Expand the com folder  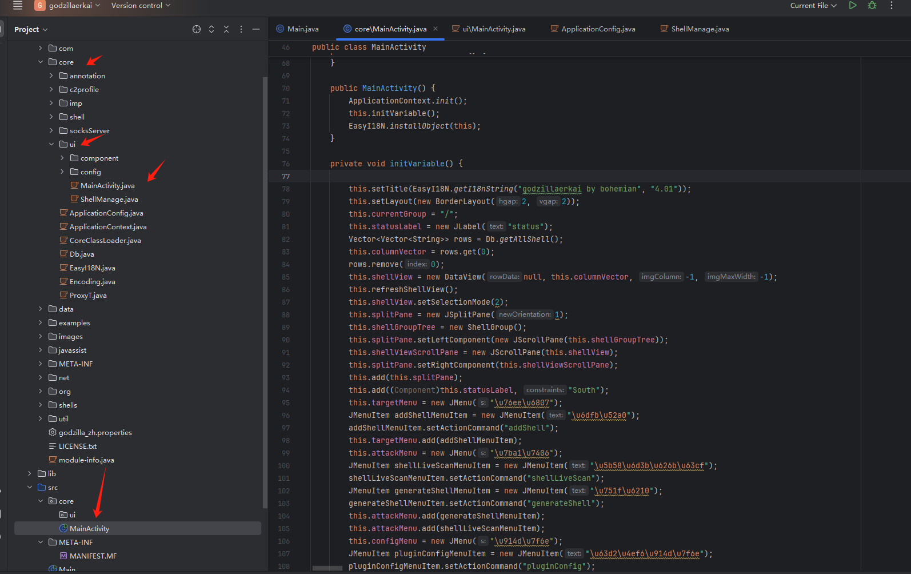(41, 49)
